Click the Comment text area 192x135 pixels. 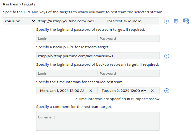pos(98,121)
